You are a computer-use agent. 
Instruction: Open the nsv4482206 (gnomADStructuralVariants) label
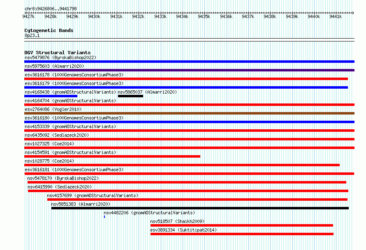coord(149,213)
